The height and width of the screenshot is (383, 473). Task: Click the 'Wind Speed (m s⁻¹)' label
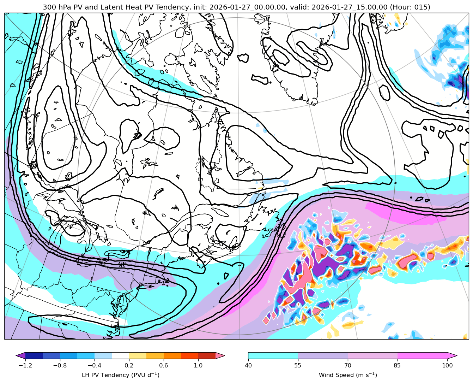pos(348,375)
